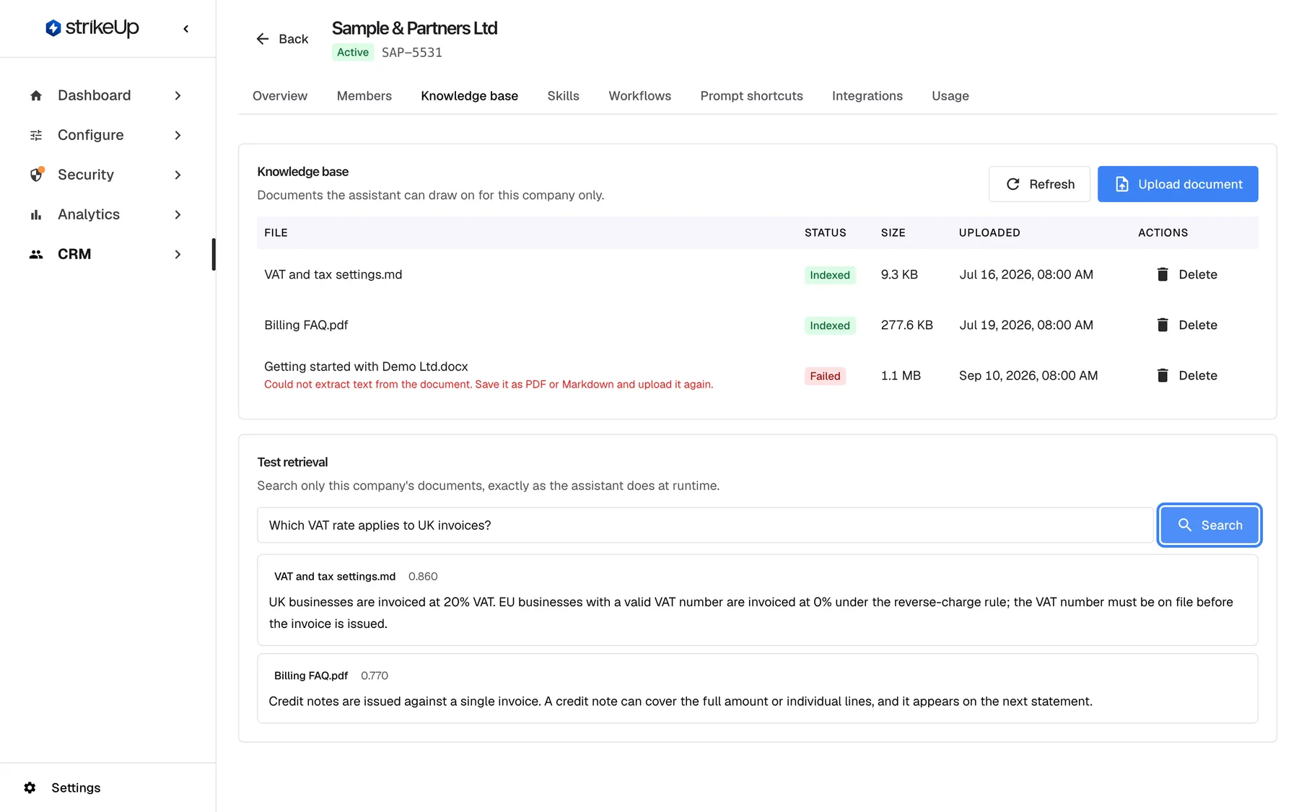This screenshot has width=1299, height=812.
Task: Click the Failed status badge
Action: [x=825, y=376]
